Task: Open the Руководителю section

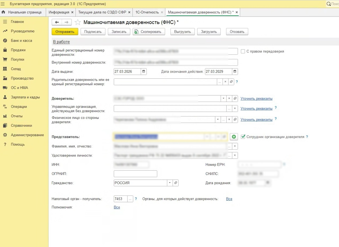Action: click(x=23, y=31)
